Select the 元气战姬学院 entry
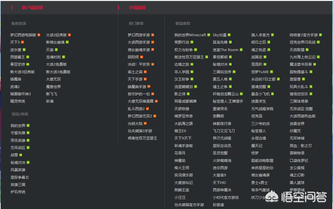 point(262,109)
